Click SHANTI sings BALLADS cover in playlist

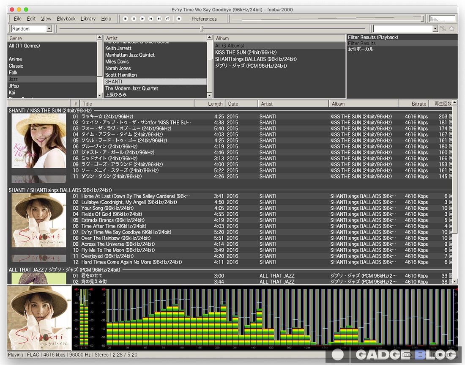(39, 220)
